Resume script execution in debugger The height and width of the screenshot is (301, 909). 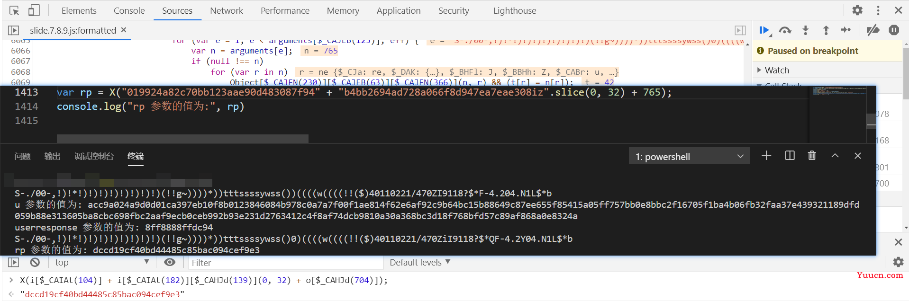click(x=764, y=30)
